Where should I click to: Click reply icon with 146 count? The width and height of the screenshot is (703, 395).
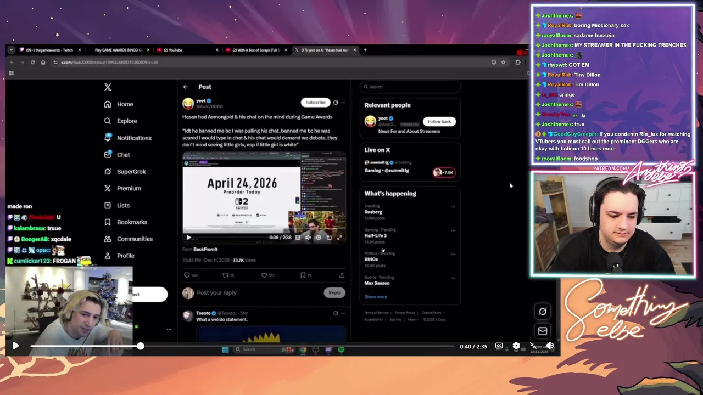pyautogui.click(x=187, y=275)
